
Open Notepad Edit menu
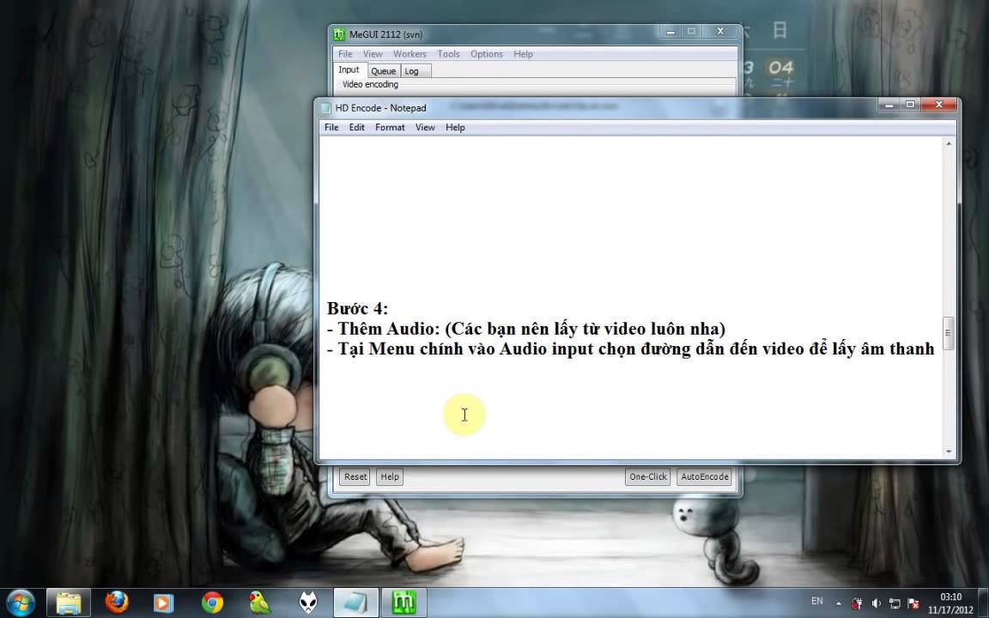[x=357, y=127]
